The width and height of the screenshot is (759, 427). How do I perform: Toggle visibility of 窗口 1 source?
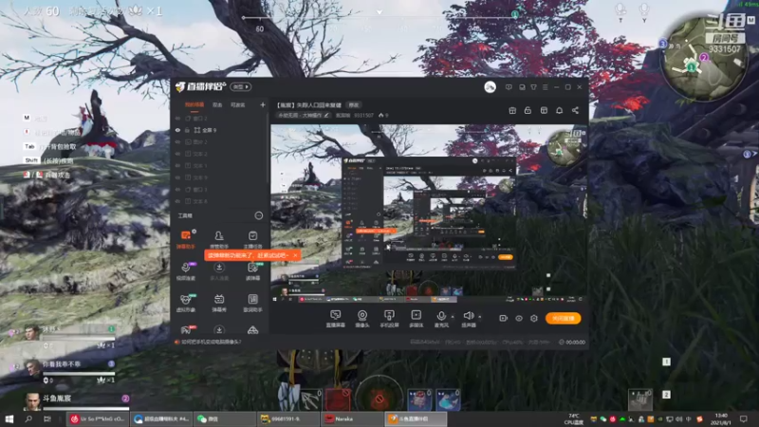tap(177, 189)
